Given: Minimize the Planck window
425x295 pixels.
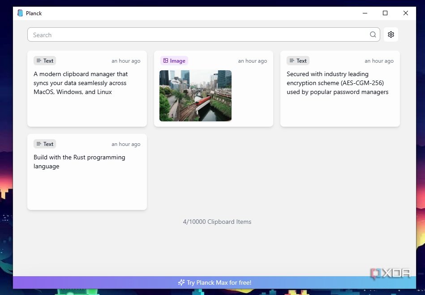Looking at the screenshot, I should tap(365, 13).
